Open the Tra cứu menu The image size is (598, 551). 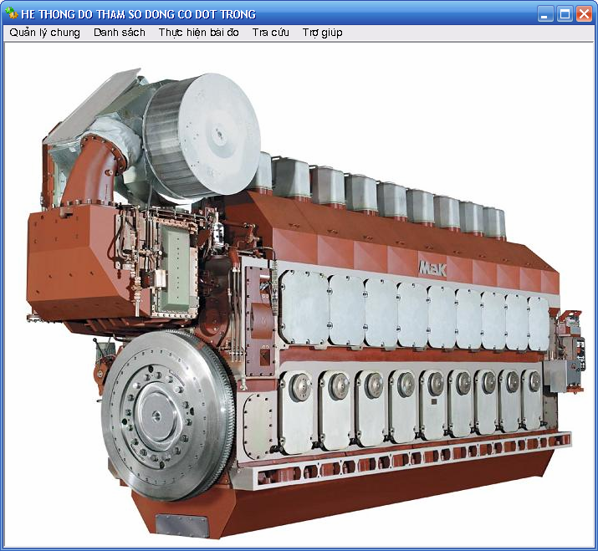[x=270, y=33]
